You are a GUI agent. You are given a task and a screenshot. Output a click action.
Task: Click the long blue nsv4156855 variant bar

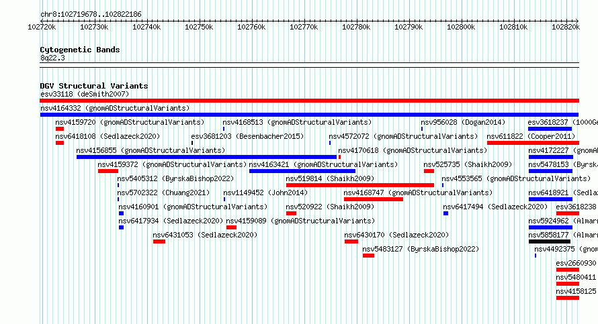(x=206, y=157)
